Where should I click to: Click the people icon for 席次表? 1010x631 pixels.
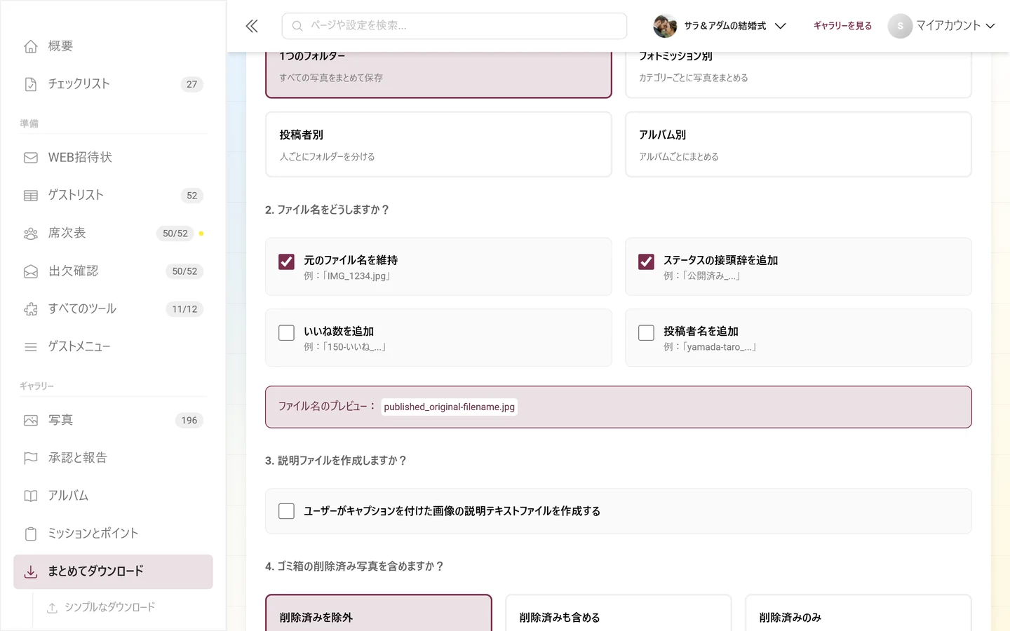pos(31,233)
